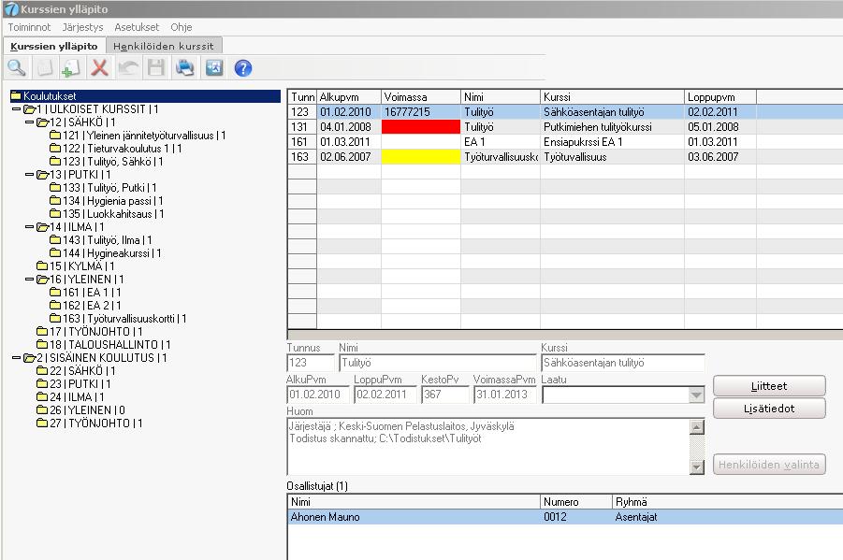Click the Kurssi field Sähköasentajan tulityö
The height and width of the screenshot is (560, 843).
click(622, 363)
